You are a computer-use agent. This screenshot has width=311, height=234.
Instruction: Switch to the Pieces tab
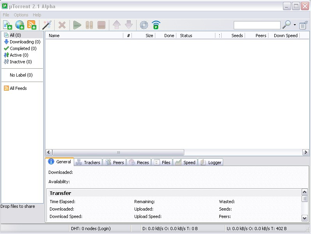pos(139,163)
